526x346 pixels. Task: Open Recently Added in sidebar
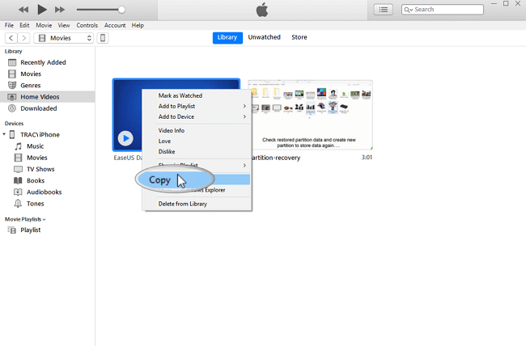tap(43, 62)
